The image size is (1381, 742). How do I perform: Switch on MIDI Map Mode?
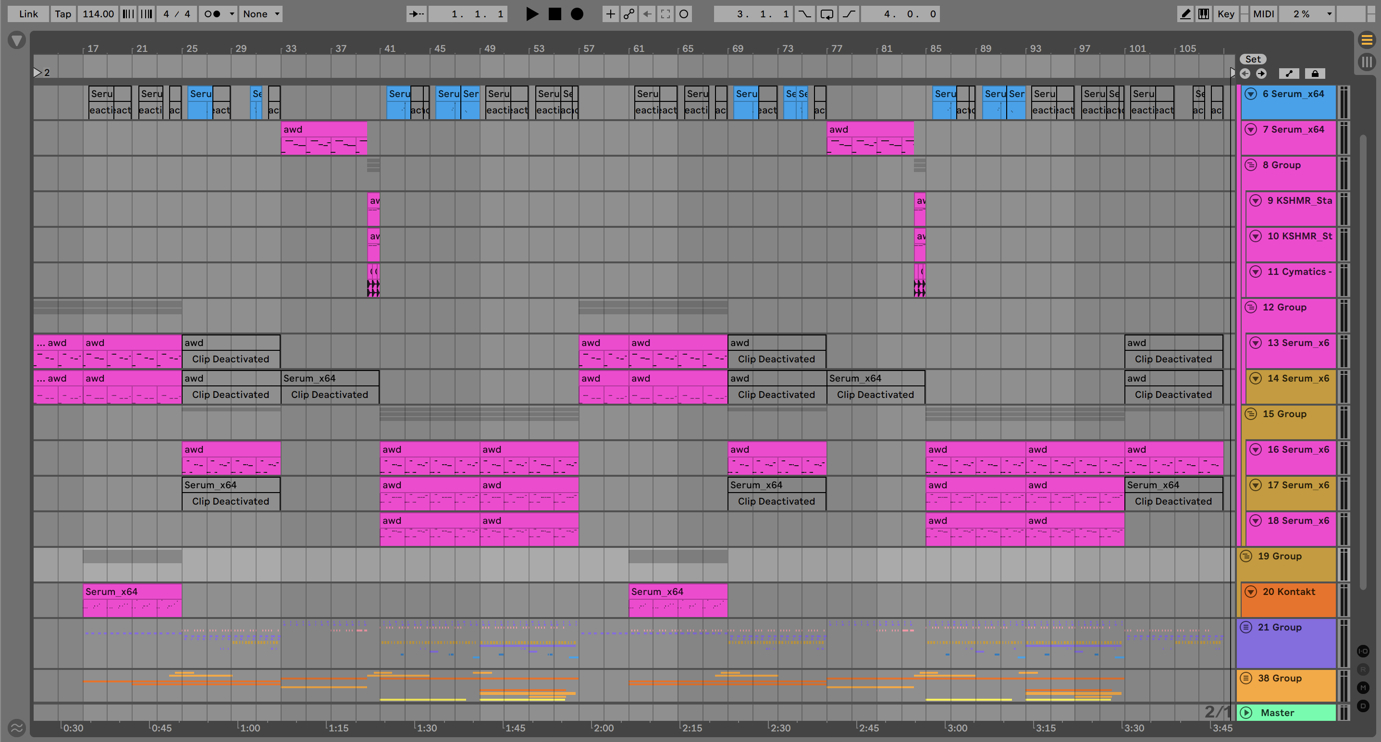(1263, 14)
